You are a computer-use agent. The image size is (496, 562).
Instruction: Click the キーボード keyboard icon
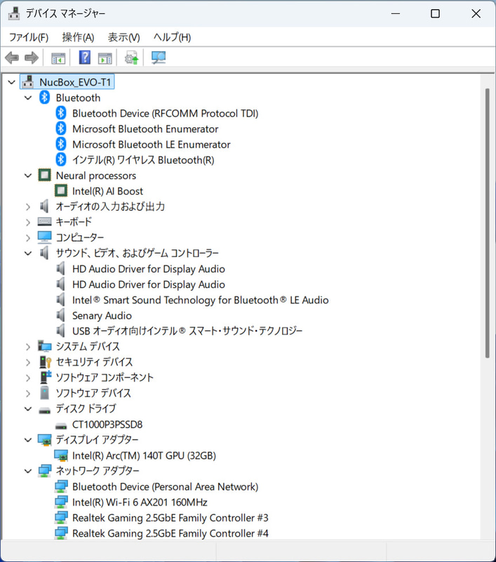(44, 222)
